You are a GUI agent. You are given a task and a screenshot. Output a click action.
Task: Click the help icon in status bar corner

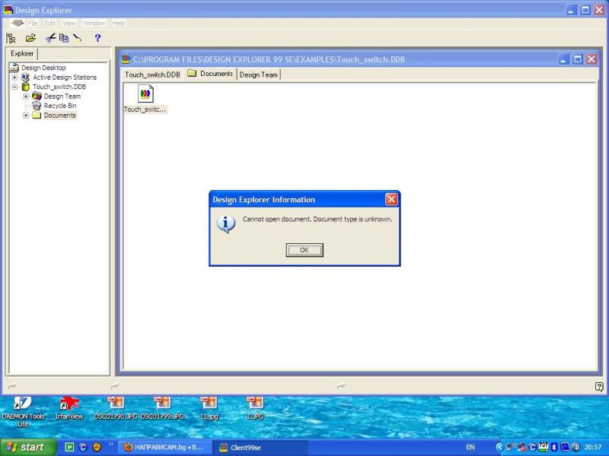pos(598,387)
